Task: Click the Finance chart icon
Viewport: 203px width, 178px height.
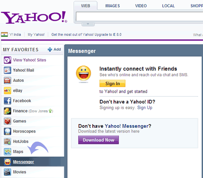Action: [x=7, y=111]
